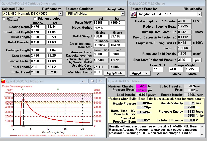Open the Selected Bullet dropdown list
This screenshot has height=141, width=207.
point(60,14)
